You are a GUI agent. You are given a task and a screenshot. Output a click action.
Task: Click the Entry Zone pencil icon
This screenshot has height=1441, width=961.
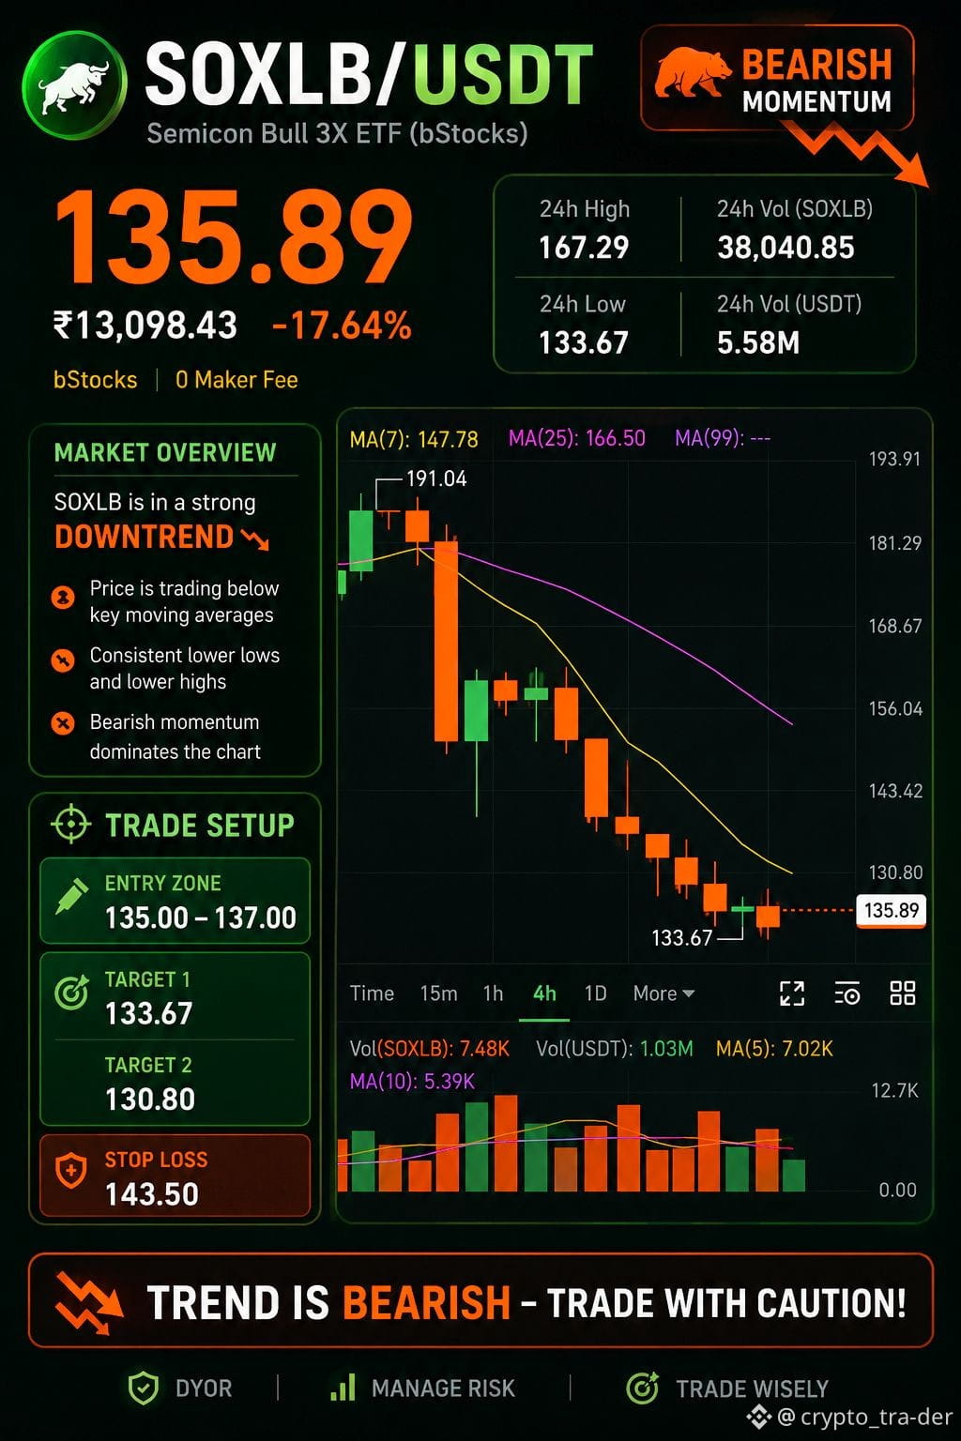click(x=72, y=896)
